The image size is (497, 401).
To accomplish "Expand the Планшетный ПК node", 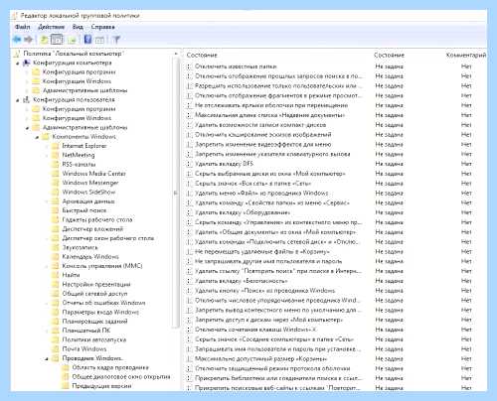I will click(47, 331).
